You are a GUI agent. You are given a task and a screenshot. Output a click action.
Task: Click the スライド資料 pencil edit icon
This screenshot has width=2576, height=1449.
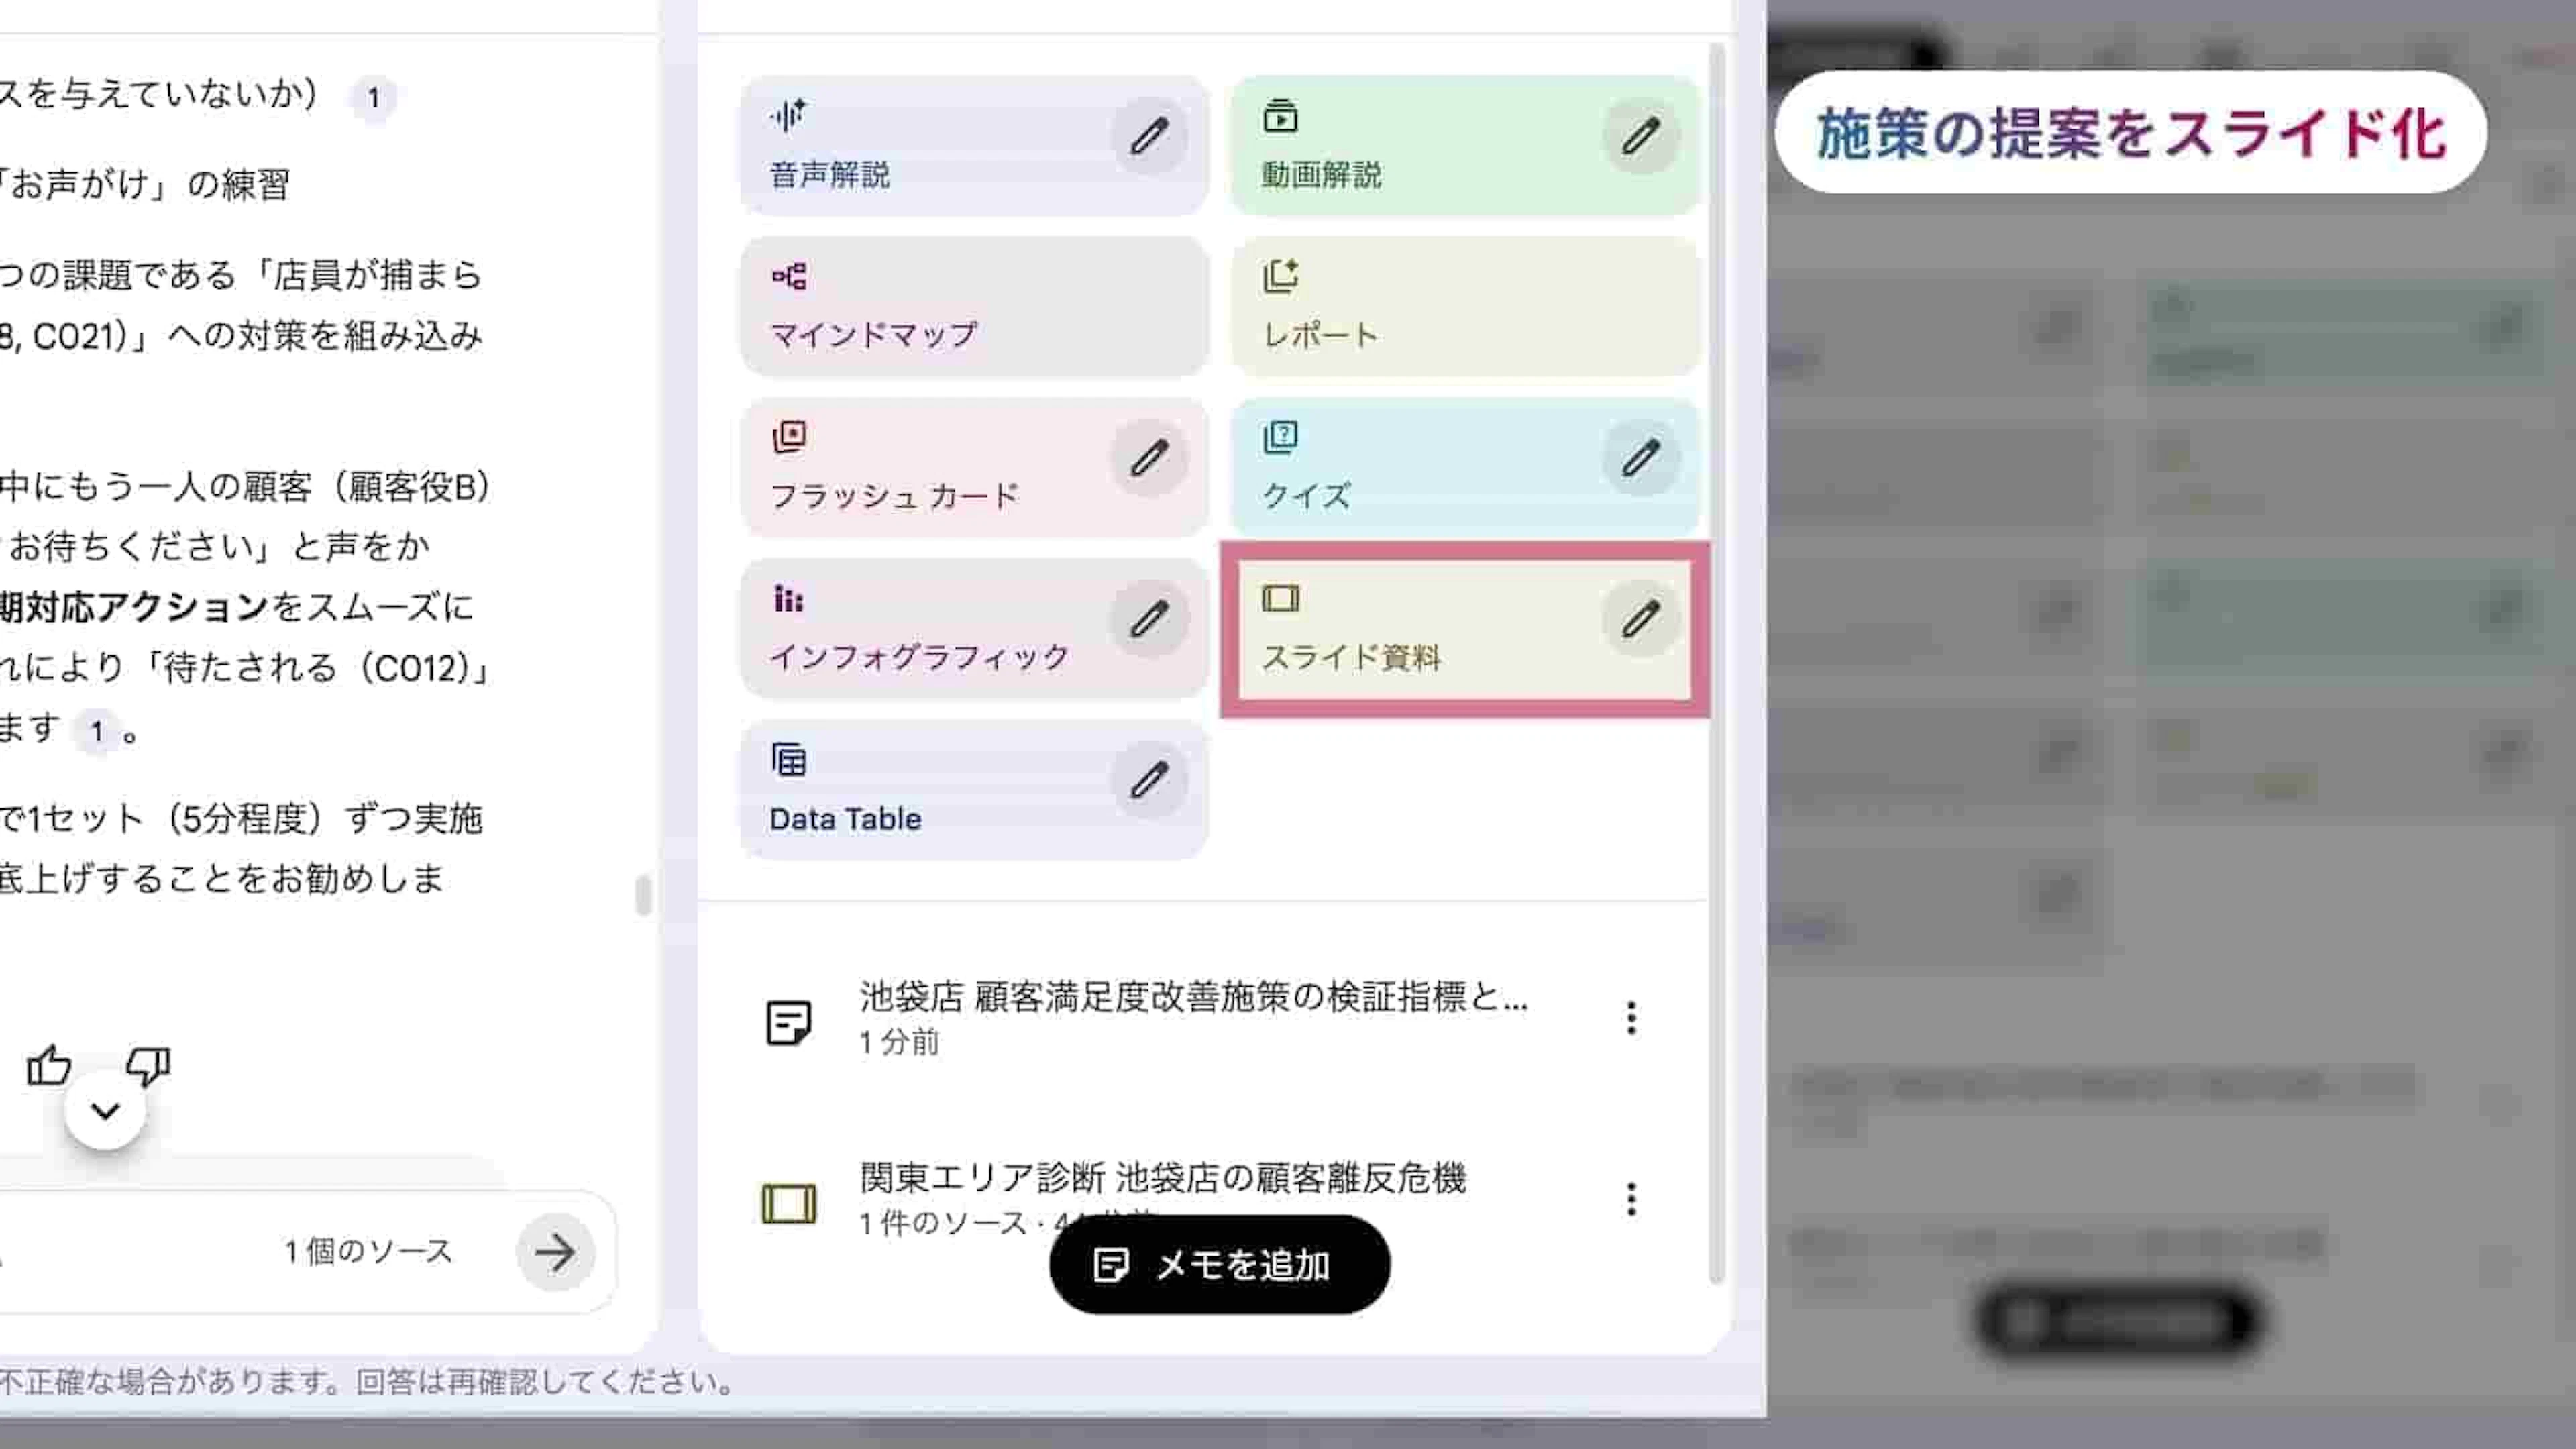coord(1641,619)
